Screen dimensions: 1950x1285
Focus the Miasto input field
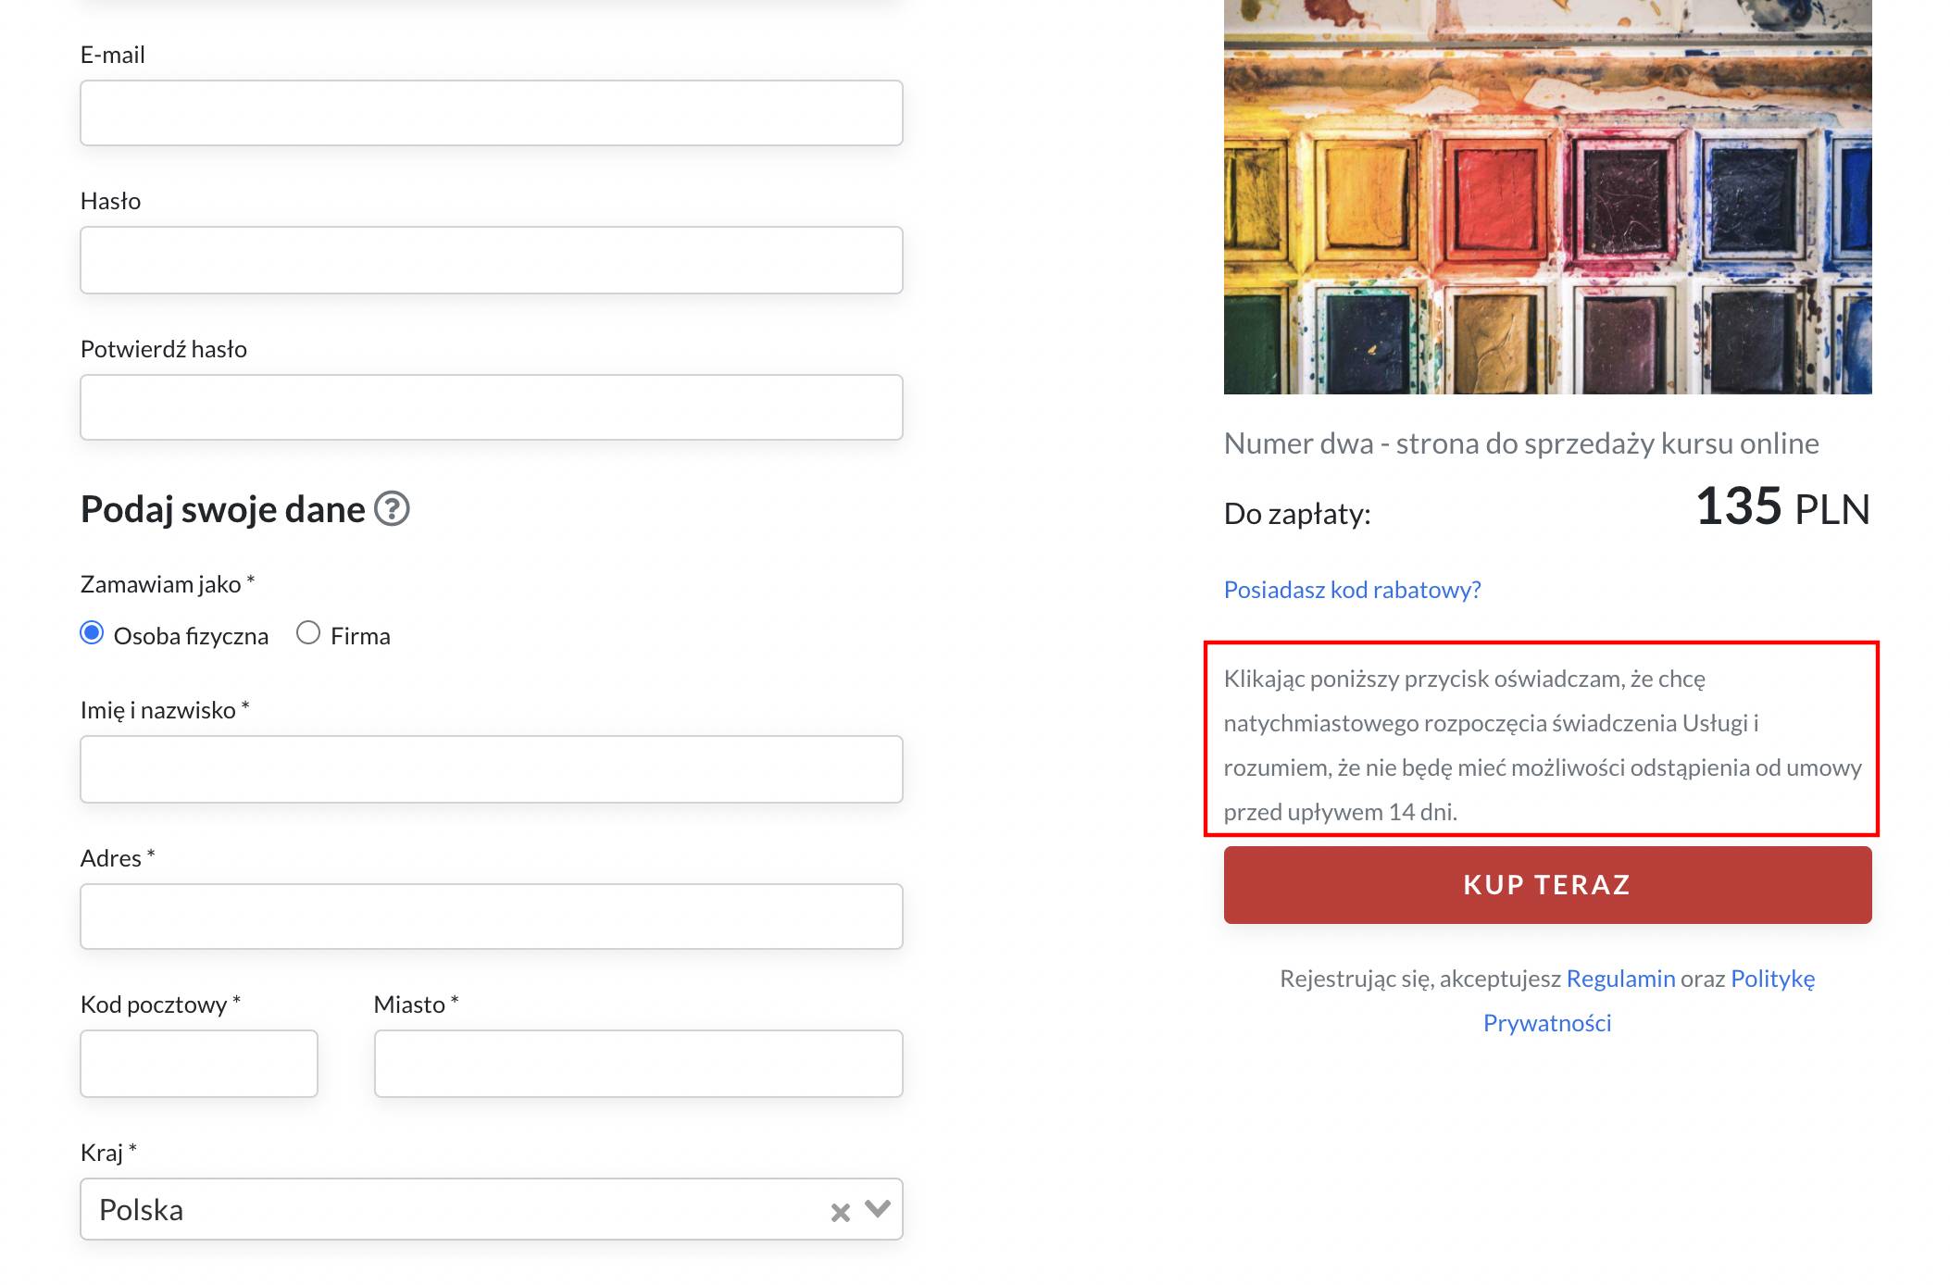(x=639, y=1064)
